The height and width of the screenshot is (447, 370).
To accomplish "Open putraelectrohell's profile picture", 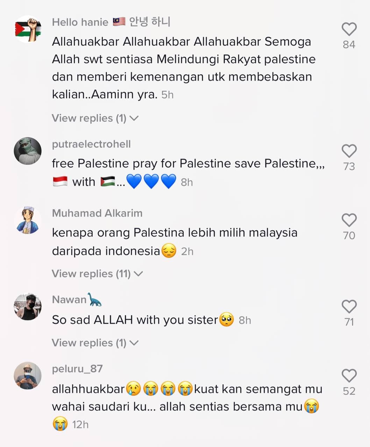I will 28,151.
